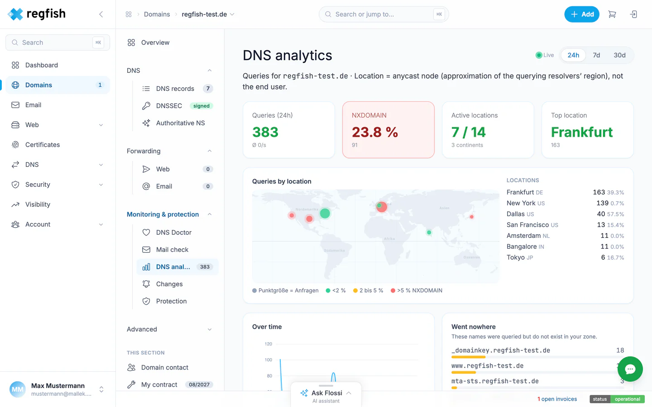Open the Visibility trend icon
Image resolution: width=652 pixels, height=407 pixels.
click(x=15, y=204)
